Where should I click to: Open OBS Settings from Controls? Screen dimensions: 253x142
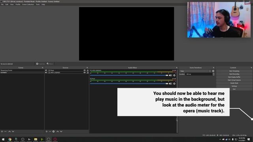point(234,86)
